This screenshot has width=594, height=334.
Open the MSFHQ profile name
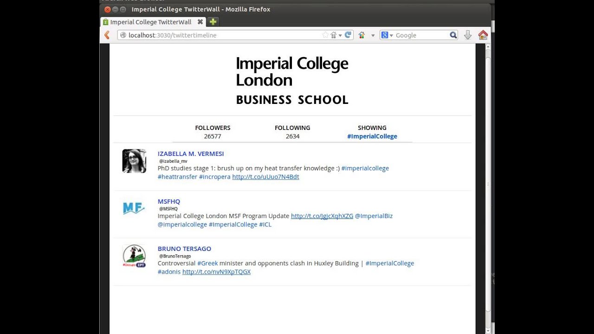click(x=169, y=201)
